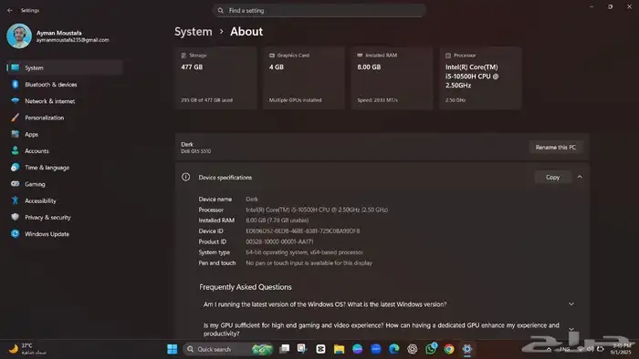639x359 pixels.
Task: Click the ENG language indicator
Action: click(564, 349)
